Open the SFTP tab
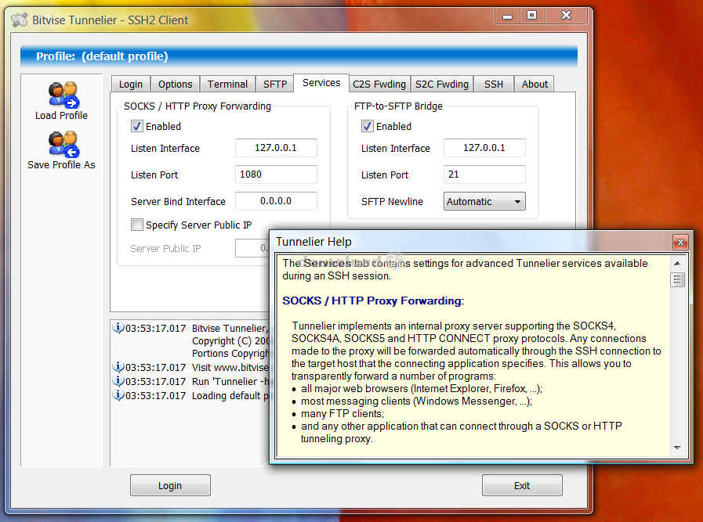Image resolution: width=703 pixels, height=522 pixels. [x=275, y=85]
